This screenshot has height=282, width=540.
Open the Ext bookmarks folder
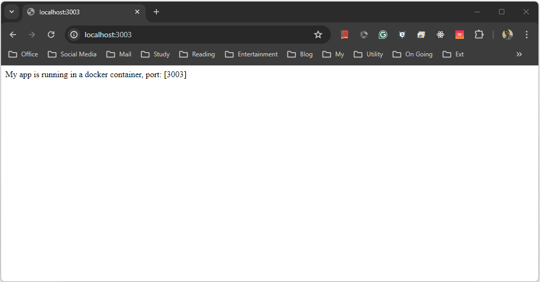coord(453,54)
